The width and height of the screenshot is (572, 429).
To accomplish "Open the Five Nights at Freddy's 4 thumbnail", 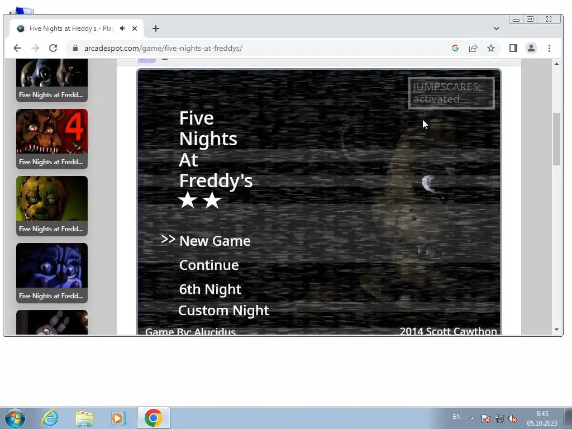I will (x=52, y=139).
